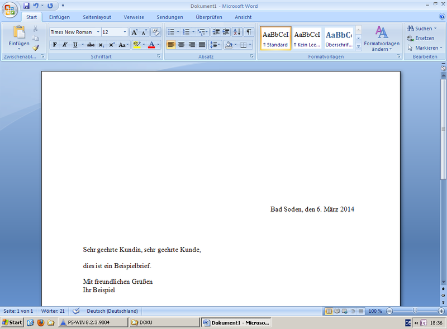The height and width of the screenshot is (329, 447).
Task: Open font size dropdown showing 12
Action: [125, 32]
